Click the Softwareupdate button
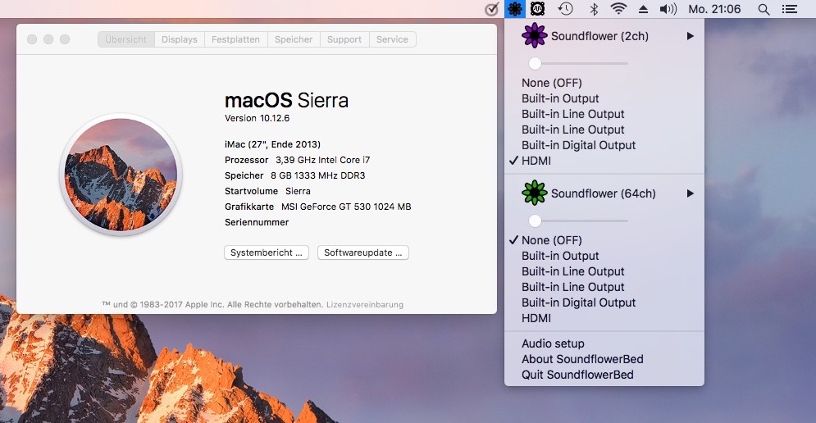816x423 pixels. (x=363, y=252)
